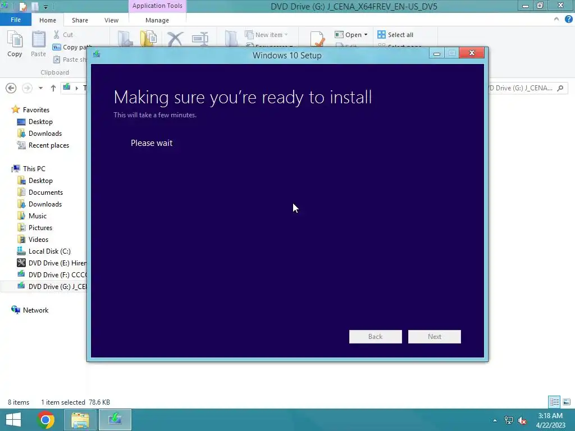
Task: Open the New item dropdown
Action: [267, 35]
